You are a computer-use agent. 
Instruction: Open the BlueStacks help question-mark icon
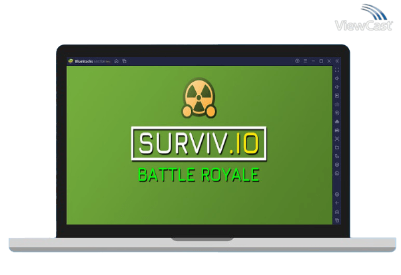coord(297,61)
